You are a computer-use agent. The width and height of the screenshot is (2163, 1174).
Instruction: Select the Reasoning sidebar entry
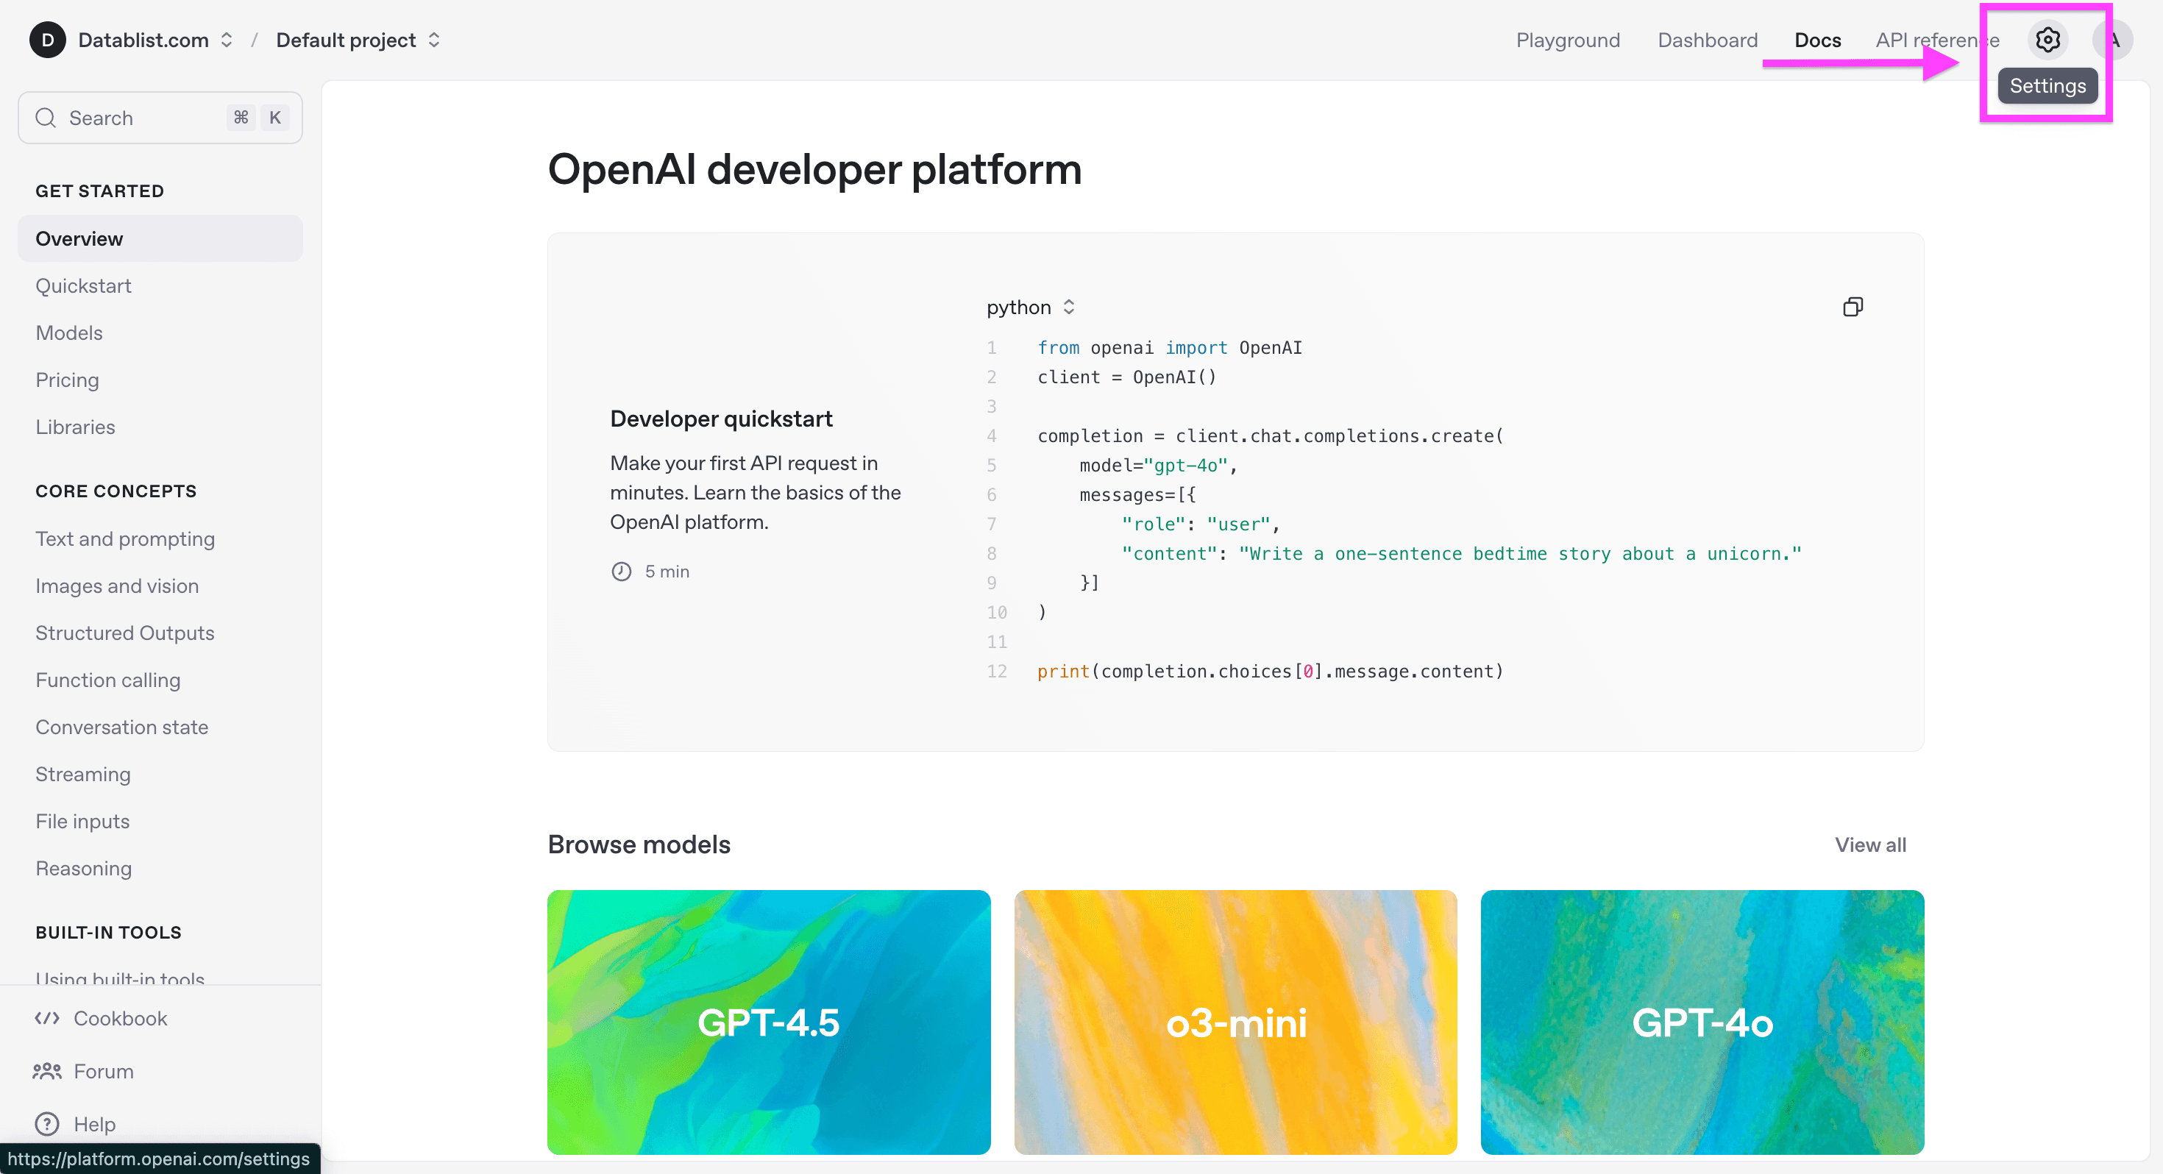pyautogui.click(x=83, y=867)
